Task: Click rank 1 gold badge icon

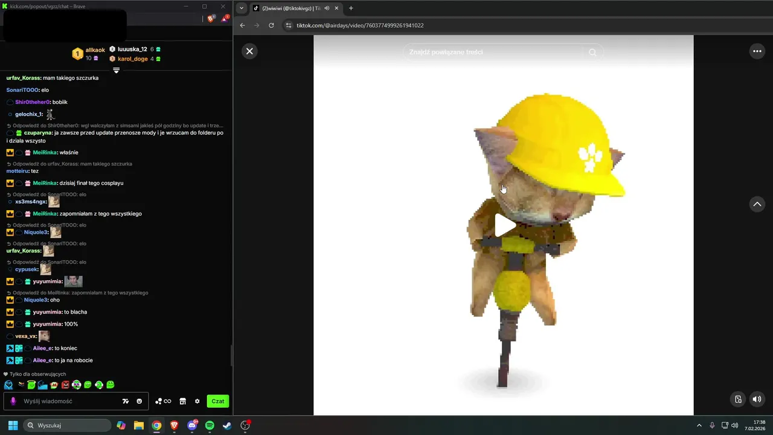Action: coord(77,54)
